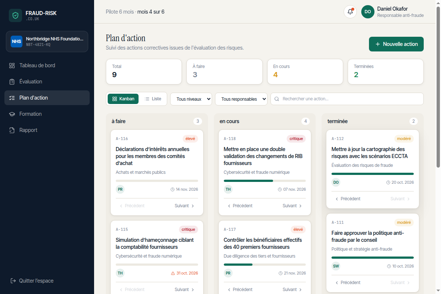Viewport: 441px width, 294px height.
Task: Click the élevé badge on A-116
Action: pos(190,139)
